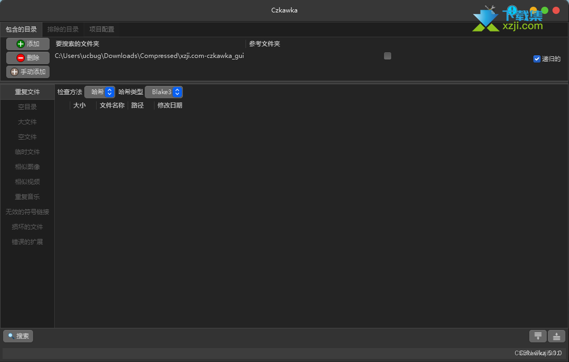Sort results by the 大小 column header
Viewport: 569px width, 362px height.
80,105
